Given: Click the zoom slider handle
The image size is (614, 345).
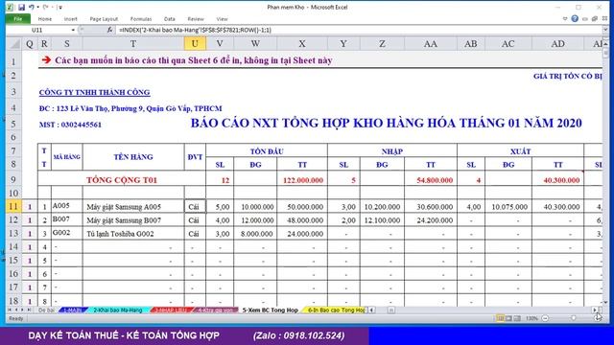Looking at the screenshot, I should click(574, 318).
